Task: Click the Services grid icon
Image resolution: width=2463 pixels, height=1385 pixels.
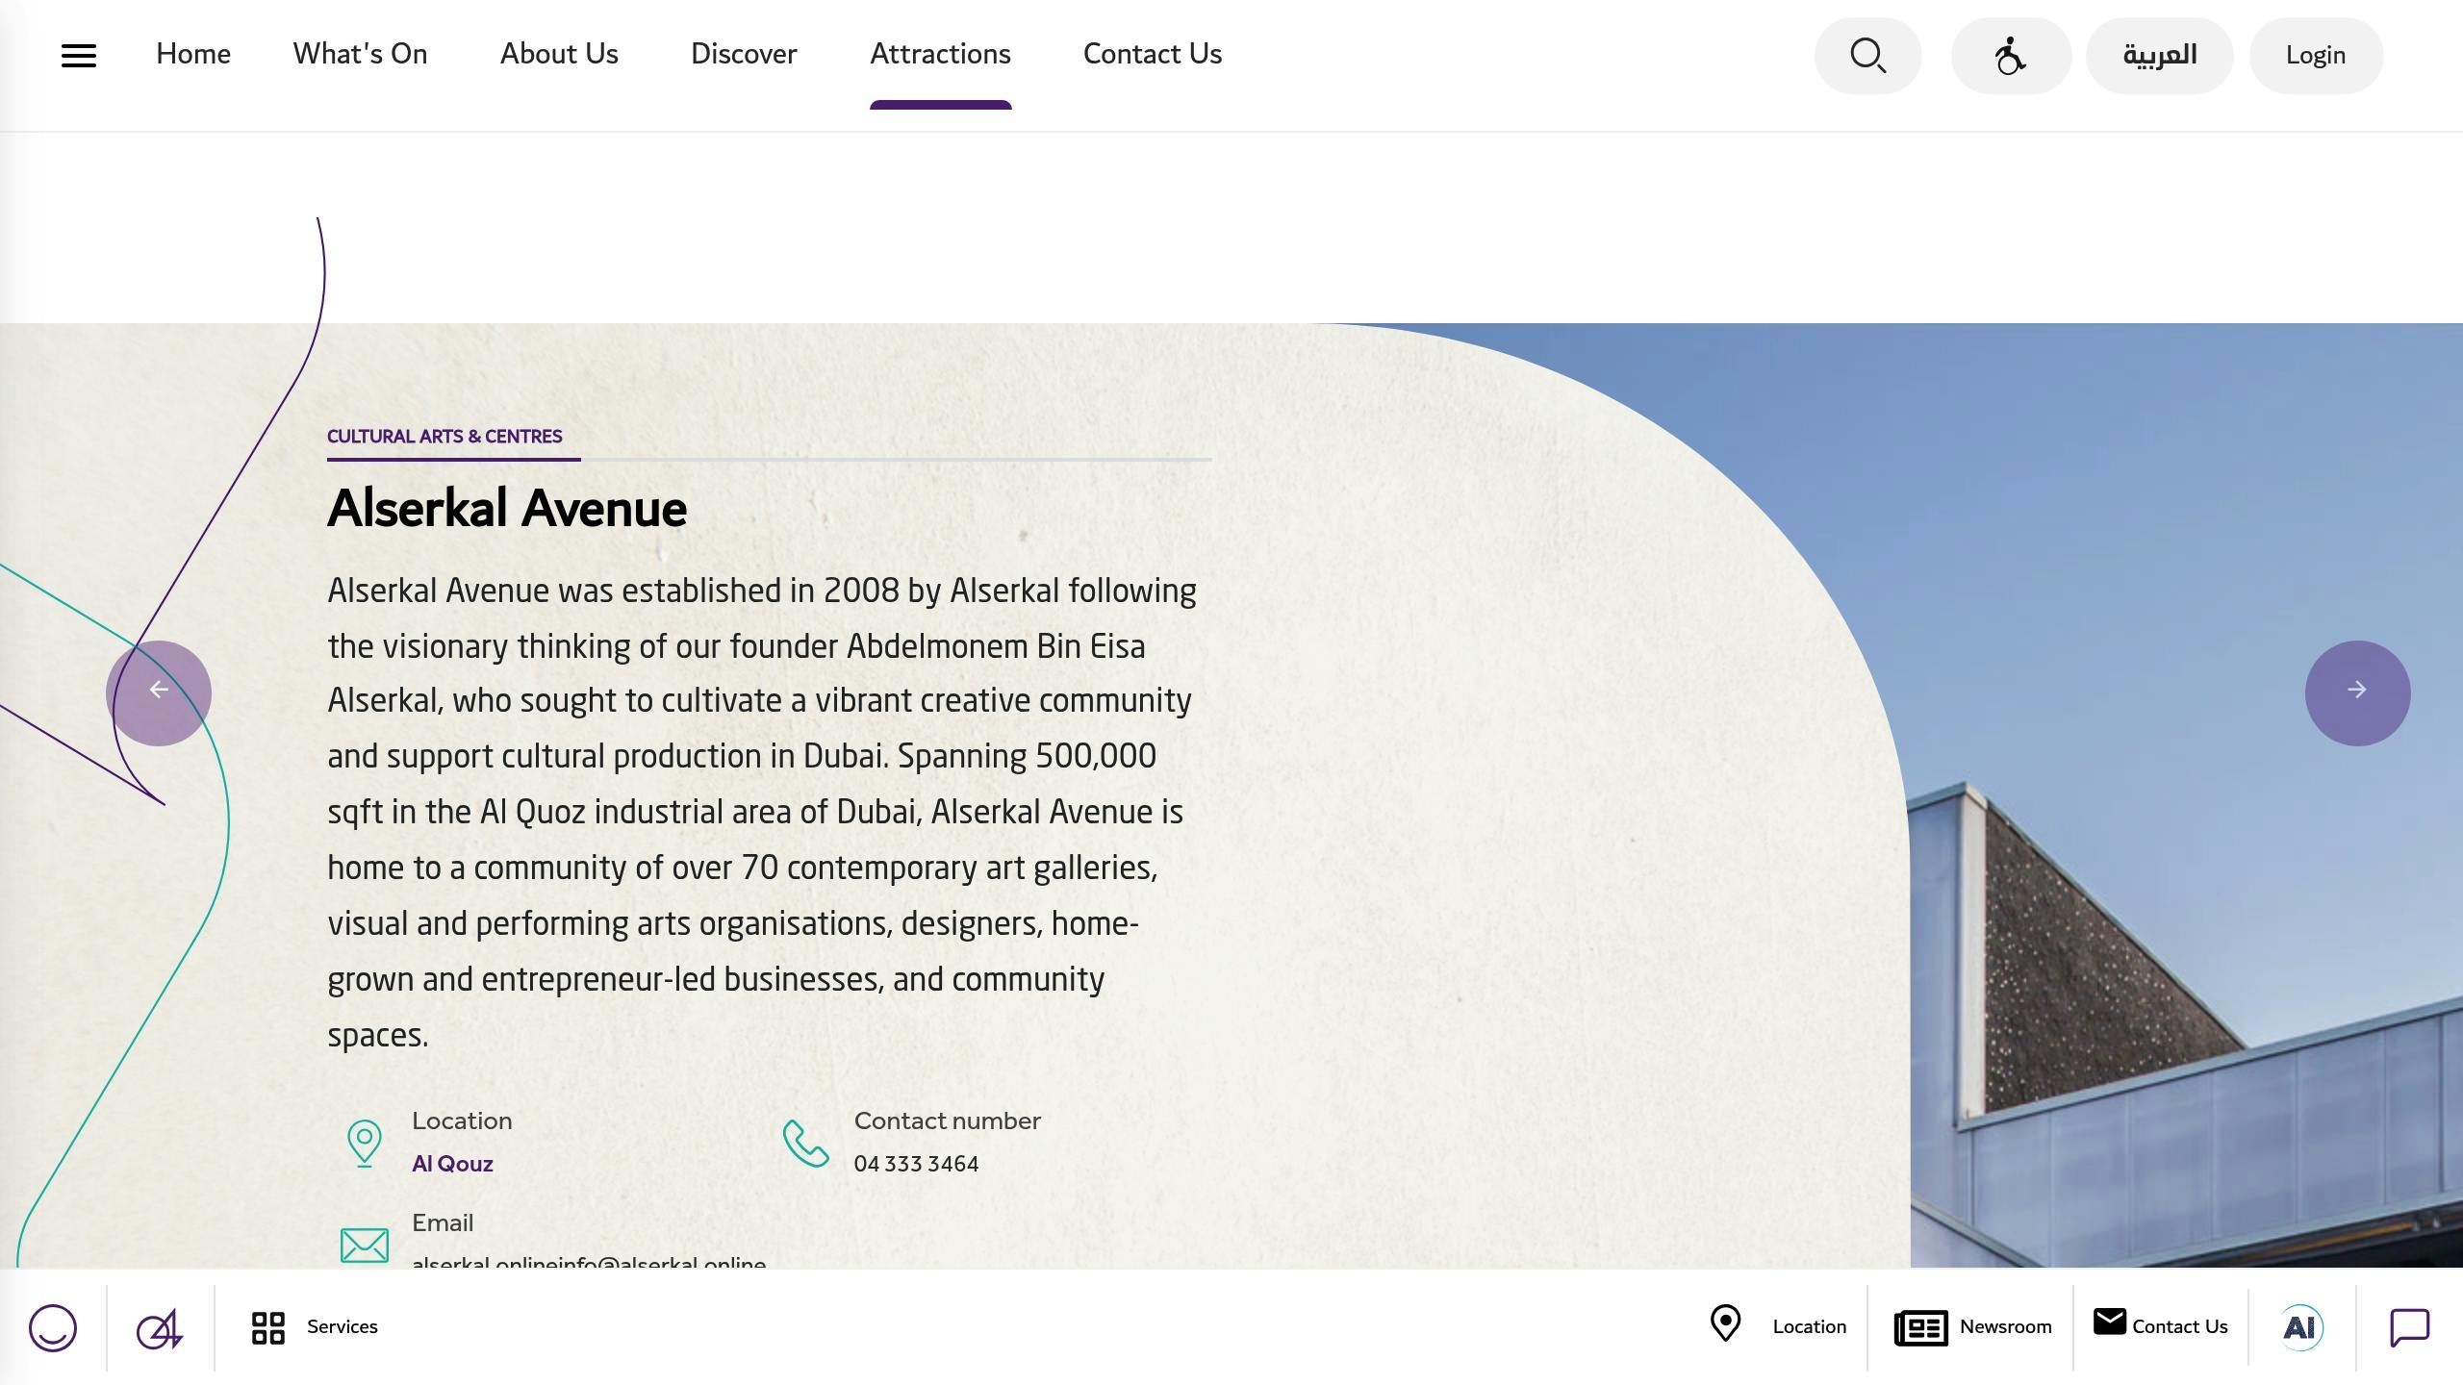Action: tap(268, 1327)
